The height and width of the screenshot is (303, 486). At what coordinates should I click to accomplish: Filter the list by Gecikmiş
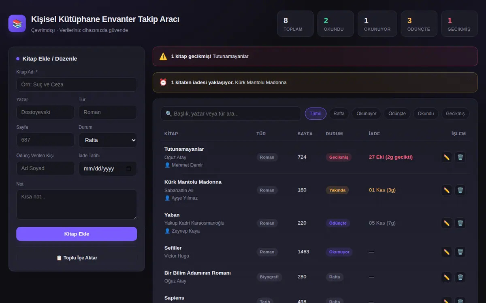(455, 114)
